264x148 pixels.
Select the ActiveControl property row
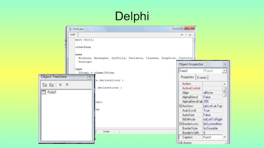(201, 88)
